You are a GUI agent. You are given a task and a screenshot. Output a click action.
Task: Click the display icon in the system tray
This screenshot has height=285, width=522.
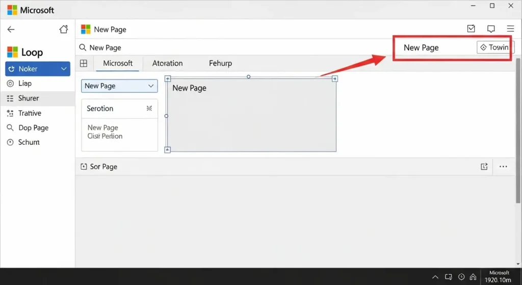point(449,277)
